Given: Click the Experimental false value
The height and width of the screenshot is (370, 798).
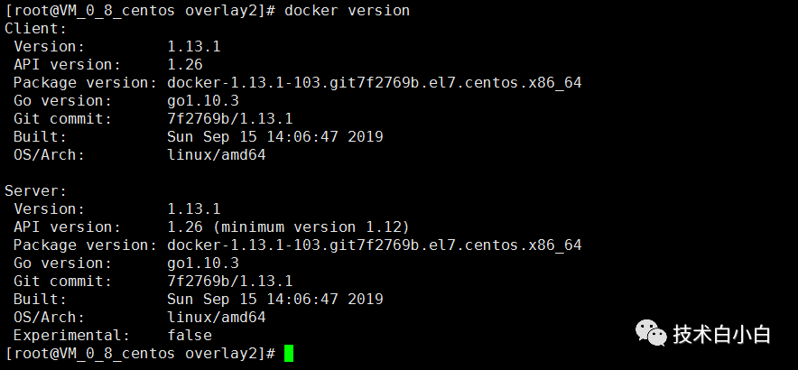Looking at the screenshot, I should pyautogui.click(x=190, y=336).
